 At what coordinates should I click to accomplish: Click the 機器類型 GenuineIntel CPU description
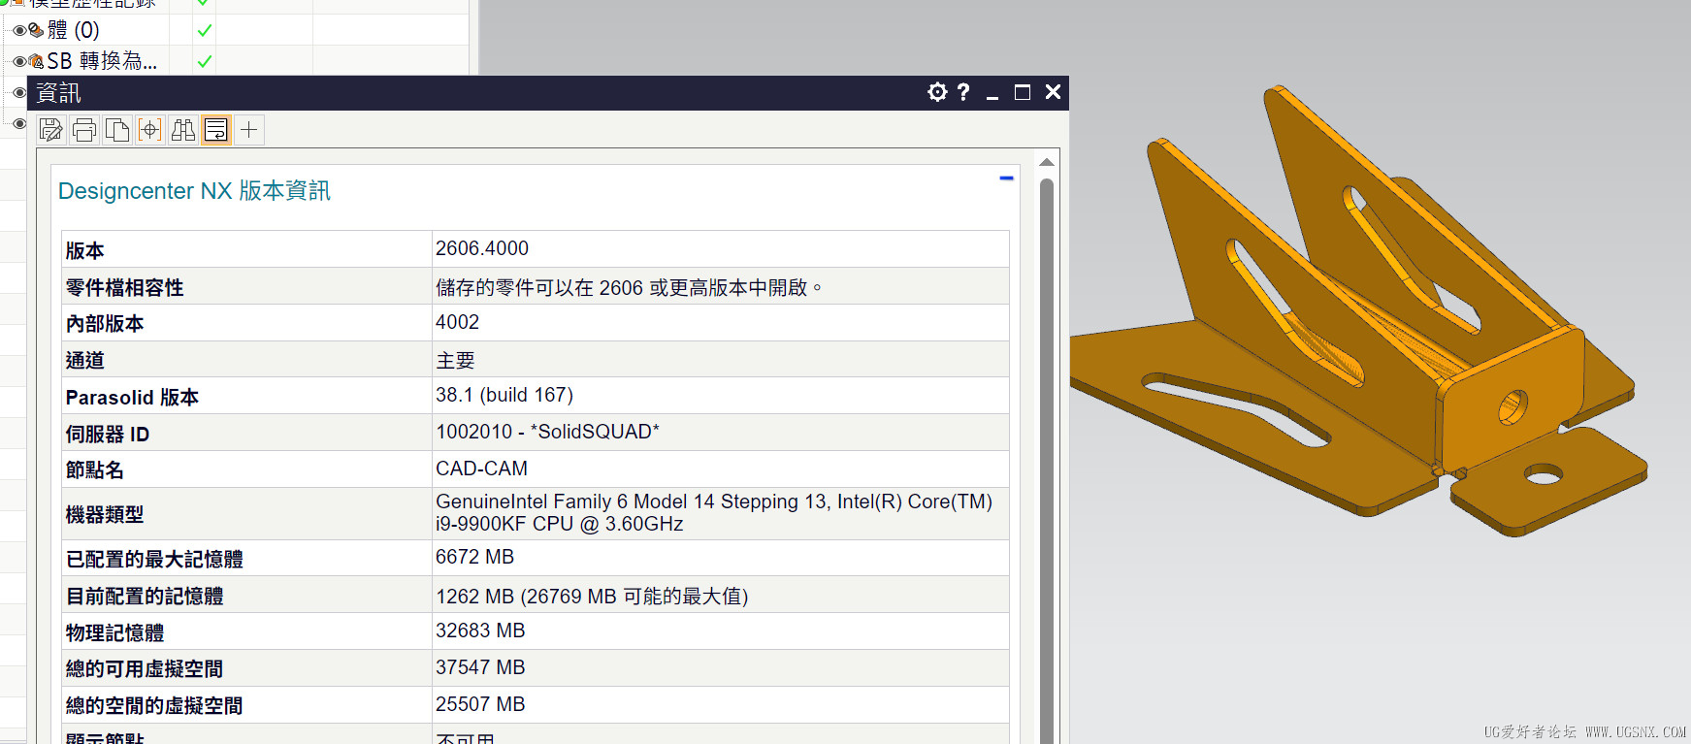(714, 512)
